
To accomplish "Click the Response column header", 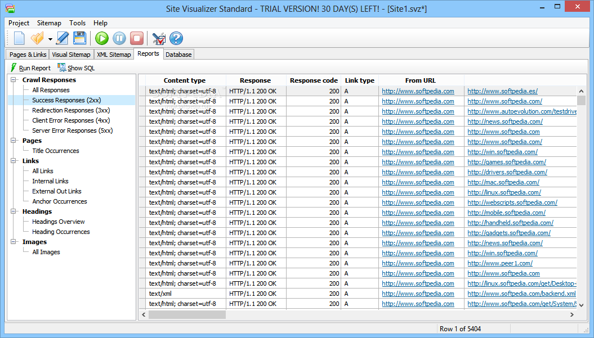I will [x=256, y=80].
